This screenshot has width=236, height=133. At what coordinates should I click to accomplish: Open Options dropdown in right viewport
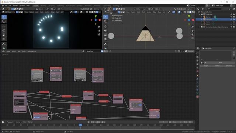coord(190,9)
